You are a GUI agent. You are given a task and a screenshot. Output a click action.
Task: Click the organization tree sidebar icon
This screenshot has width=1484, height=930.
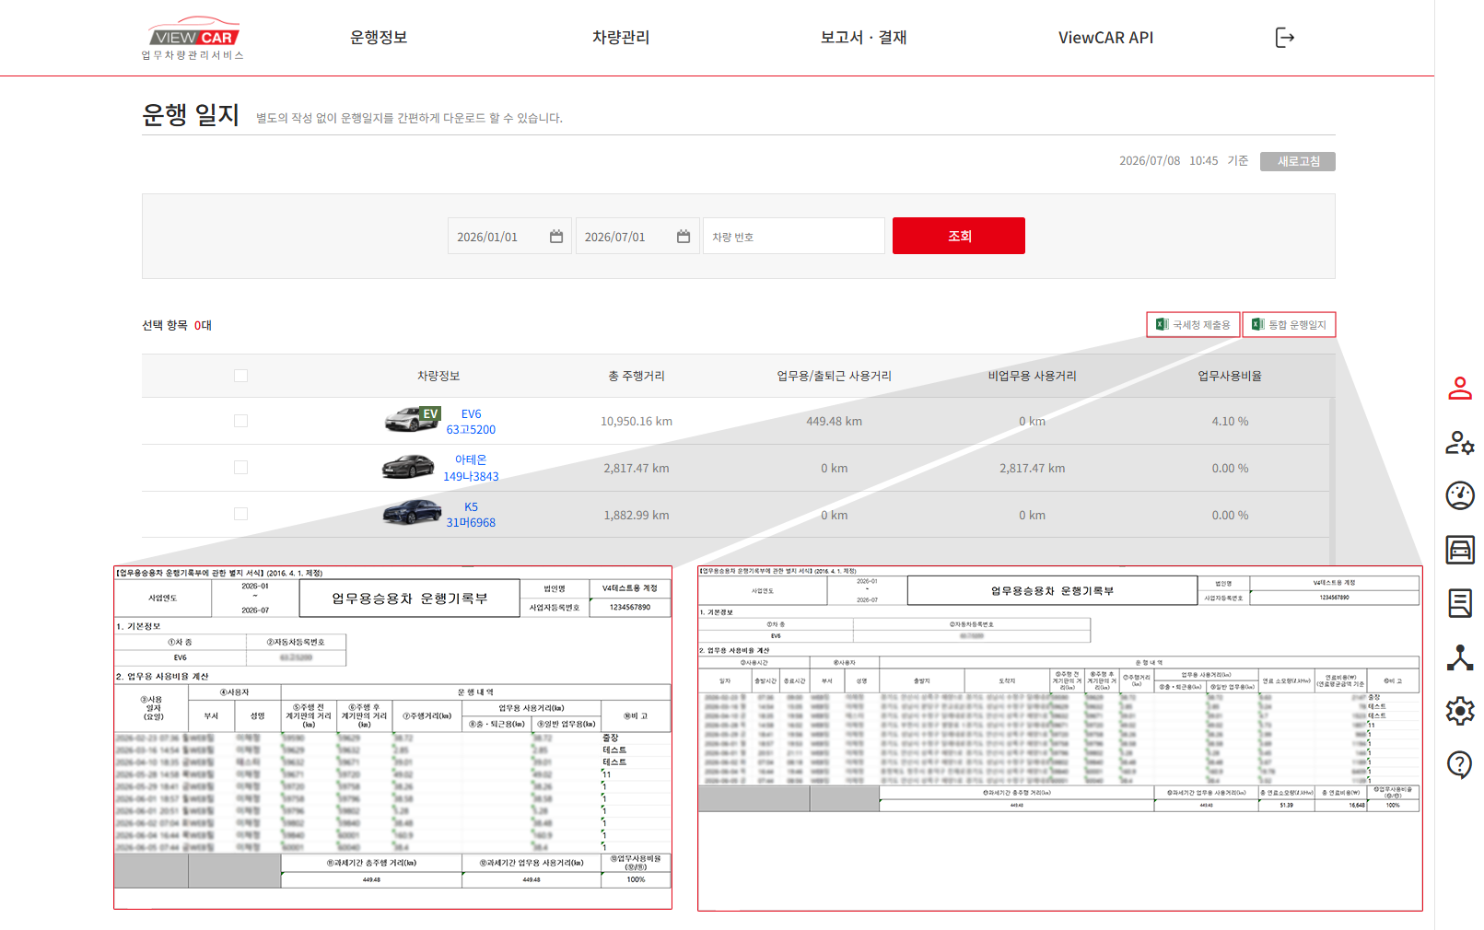(x=1460, y=657)
